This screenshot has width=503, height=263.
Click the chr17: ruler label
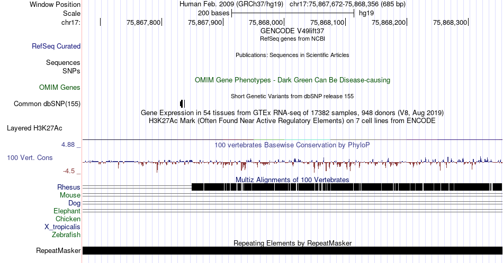(x=71, y=22)
